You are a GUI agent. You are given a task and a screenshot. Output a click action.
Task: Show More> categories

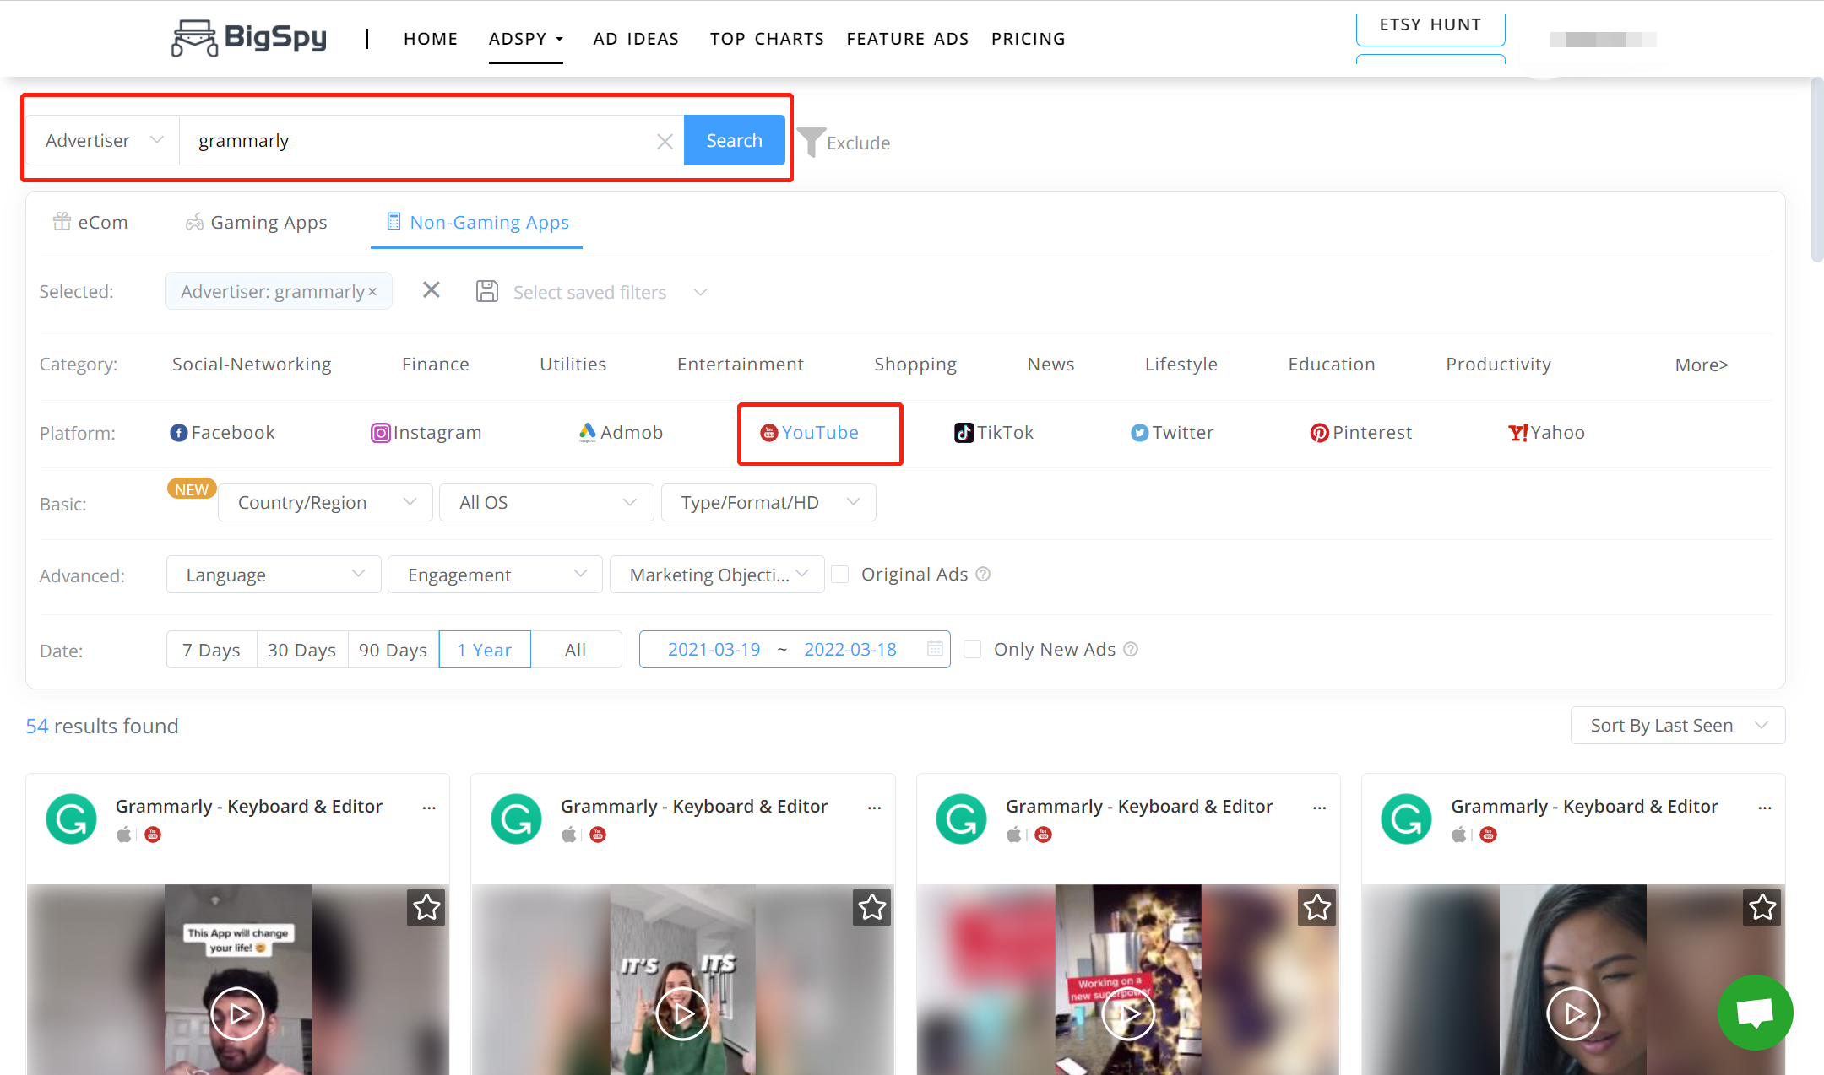pos(1702,365)
